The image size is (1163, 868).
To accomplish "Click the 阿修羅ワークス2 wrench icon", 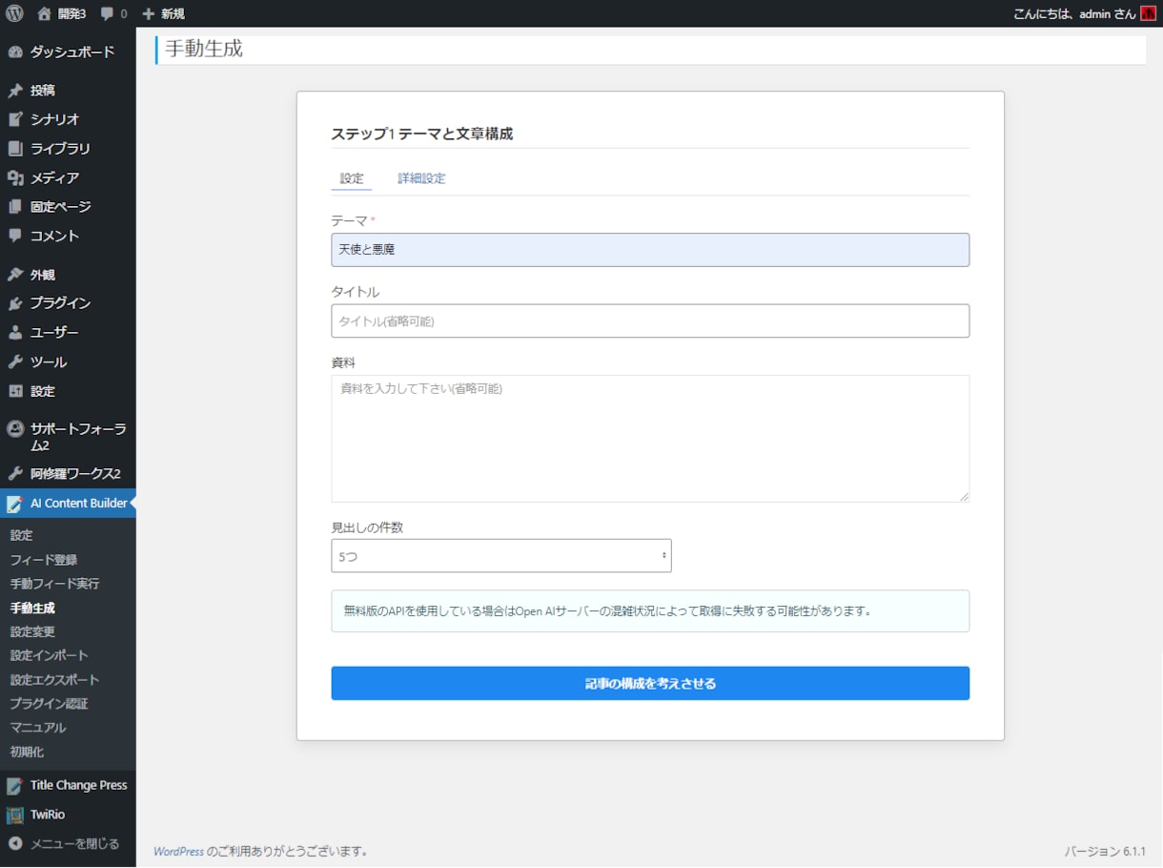I will (x=14, y=473).
